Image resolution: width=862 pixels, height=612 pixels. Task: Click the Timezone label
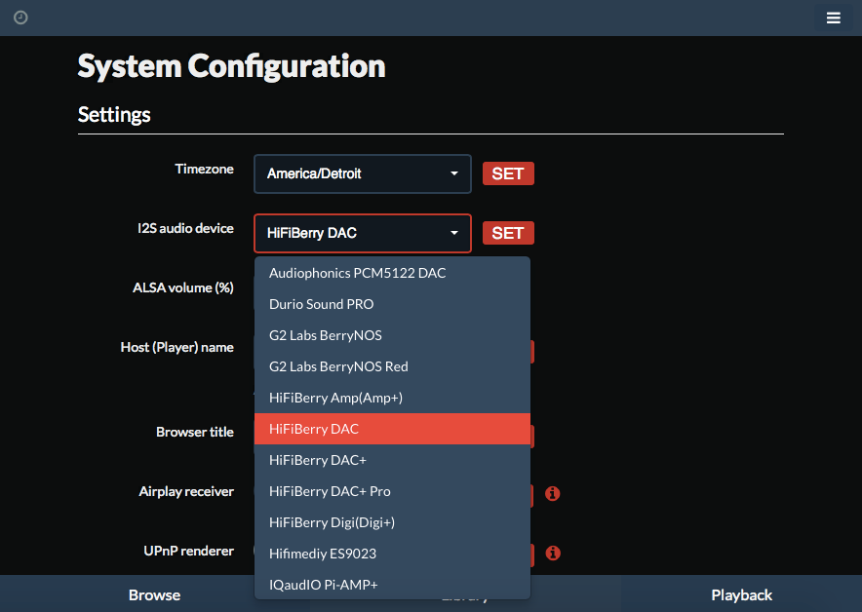(x=204, y=170)
